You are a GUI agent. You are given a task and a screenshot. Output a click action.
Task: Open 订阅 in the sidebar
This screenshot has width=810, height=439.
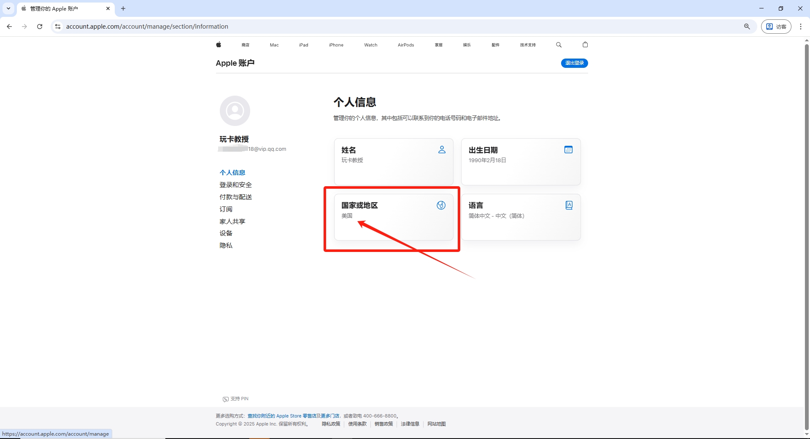click(226, 209)
